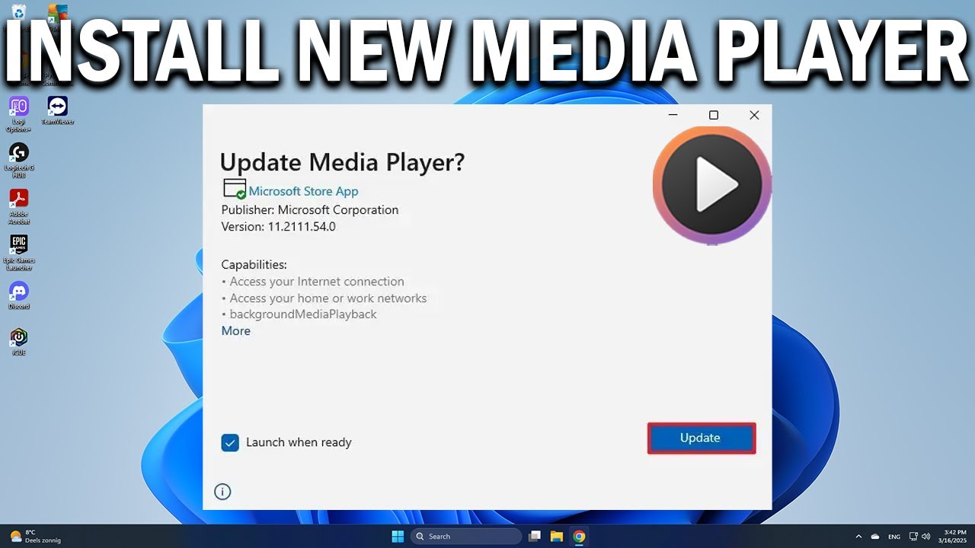The width and height of the screenshot is (975, 548).
Task: Expand capabilities list with More link
Action: pos(235,331)
